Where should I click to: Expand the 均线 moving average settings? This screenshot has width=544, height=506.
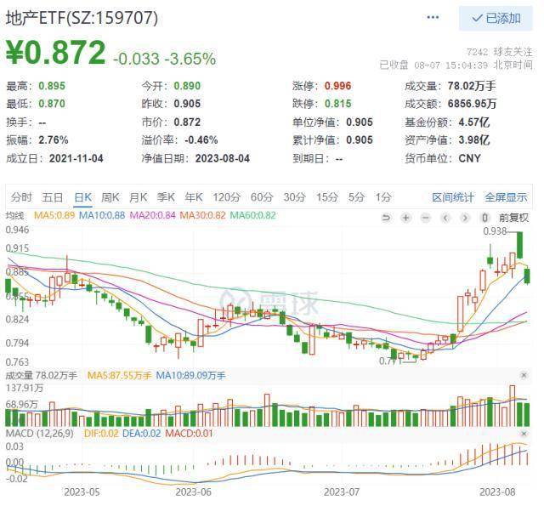15,215
